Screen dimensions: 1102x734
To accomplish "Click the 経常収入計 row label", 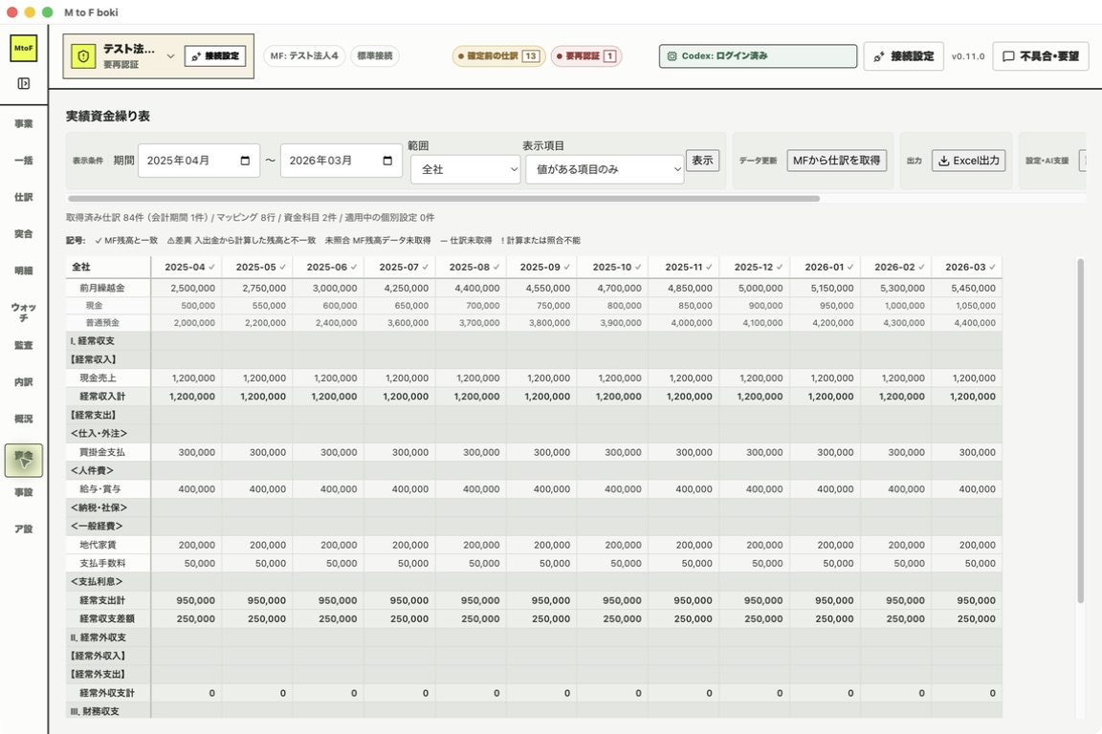I will [x=102, y=396].
